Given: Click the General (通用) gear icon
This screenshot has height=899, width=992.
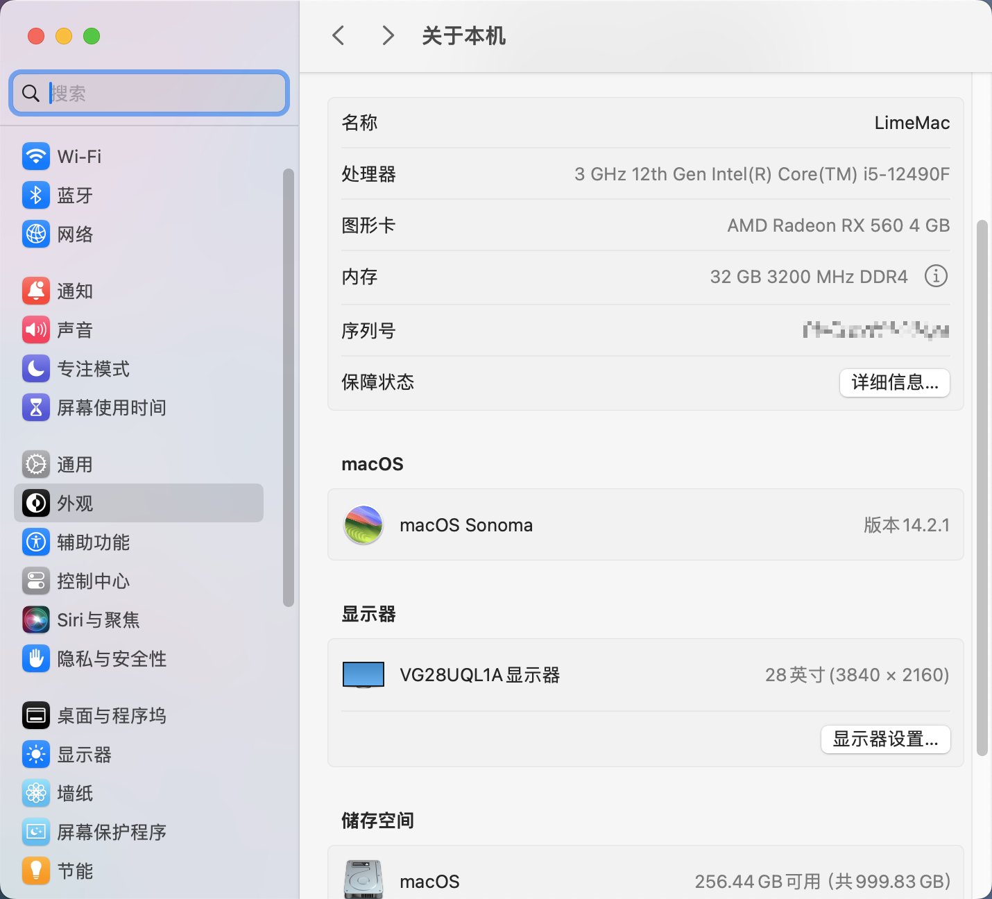Looking at the screenshot, I should click(x=36, y=464).
